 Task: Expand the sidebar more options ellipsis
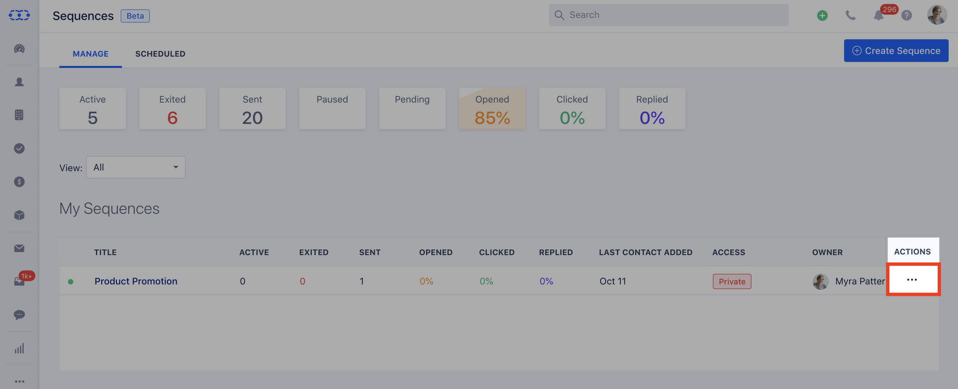[19, 381]
